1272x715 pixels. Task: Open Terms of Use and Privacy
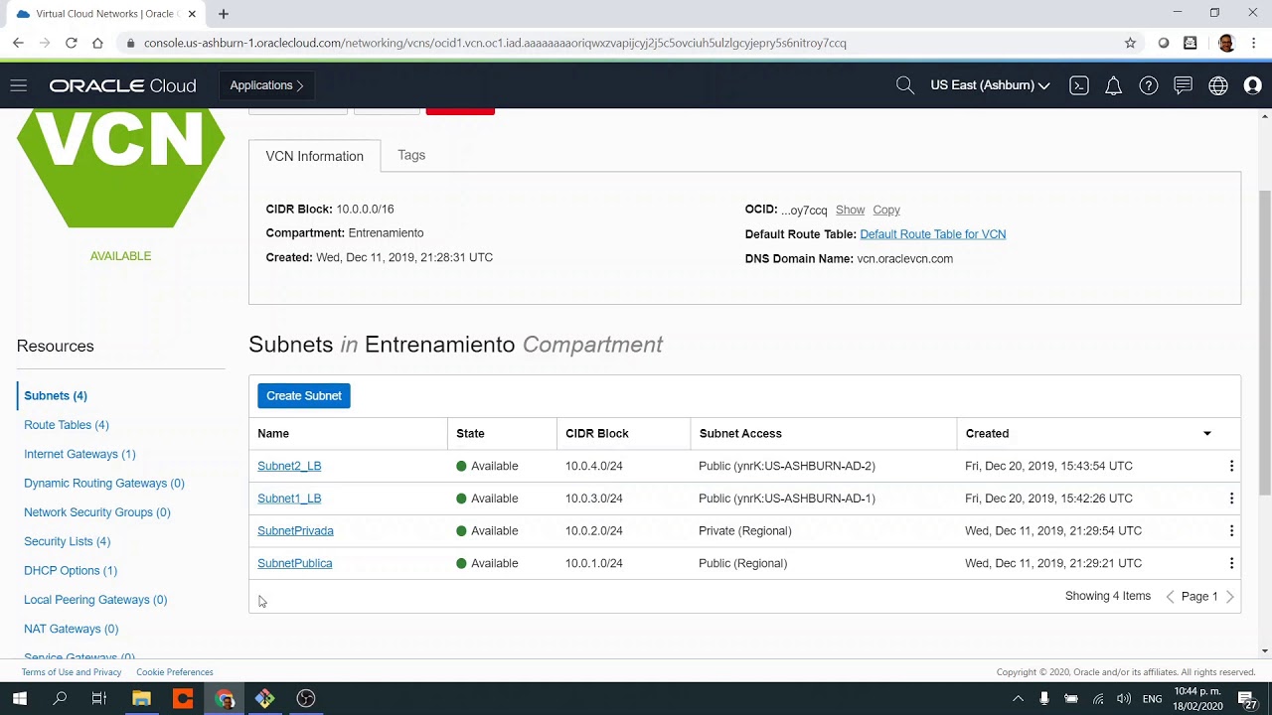coord(72,672)
